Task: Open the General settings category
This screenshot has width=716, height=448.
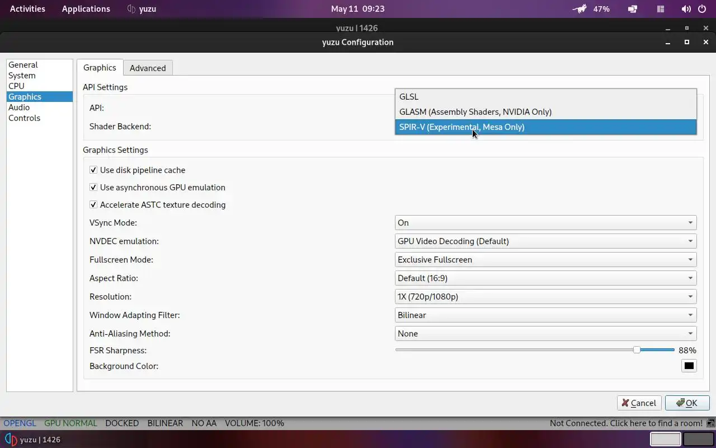Action: pos(40,65)
